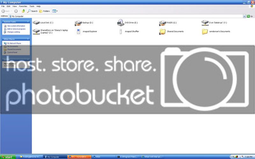This screenshot has width=255, height=159.
Task: Open the Favorites menu
Action: [x=23, y=6]
